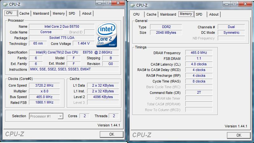Click the CPU-Z app icon in left window title bar
Viewport: 254px width, 143px height.
5,4
